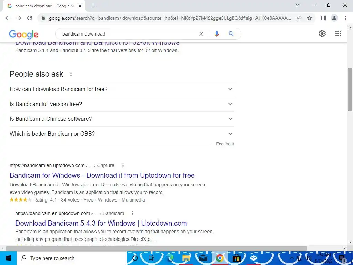The image size is (353, 265).
Task: Click the scroll up arrow
Action: tap(350, 28)
